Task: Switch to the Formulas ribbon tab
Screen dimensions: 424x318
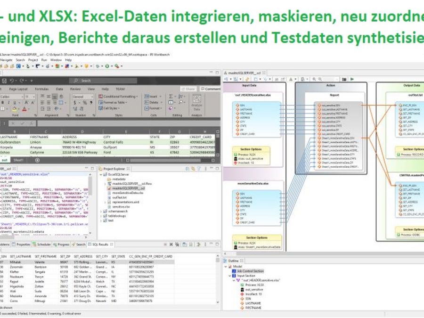Action: pyautogui.click(x=41, y=89)
